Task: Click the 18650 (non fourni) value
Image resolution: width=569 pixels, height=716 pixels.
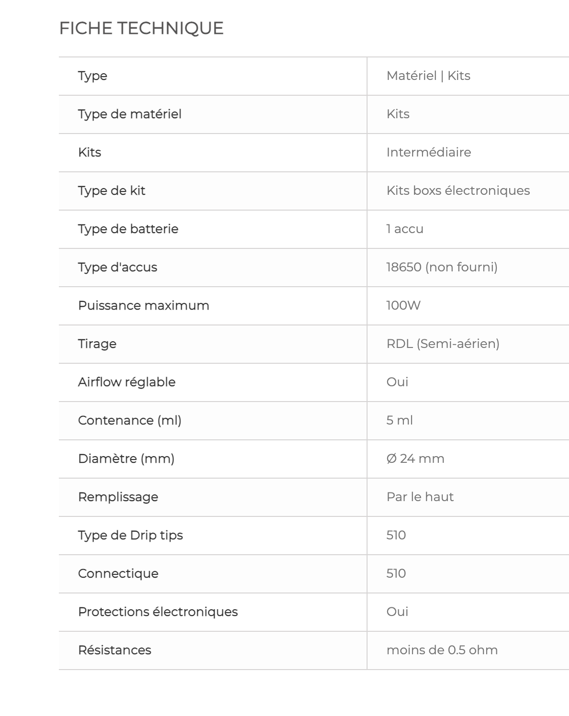Action: point(442,267)
